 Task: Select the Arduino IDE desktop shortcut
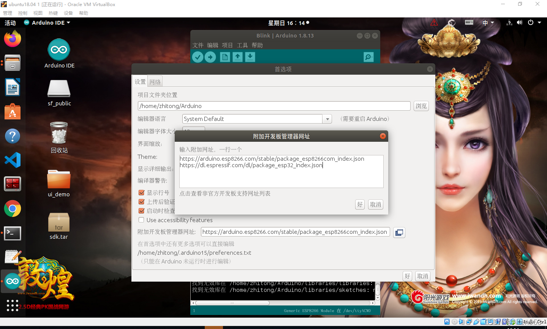coord(59,53)
